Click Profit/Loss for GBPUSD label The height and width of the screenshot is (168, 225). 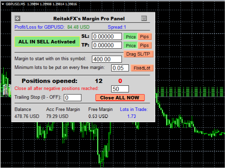click(x=40, y=27)
